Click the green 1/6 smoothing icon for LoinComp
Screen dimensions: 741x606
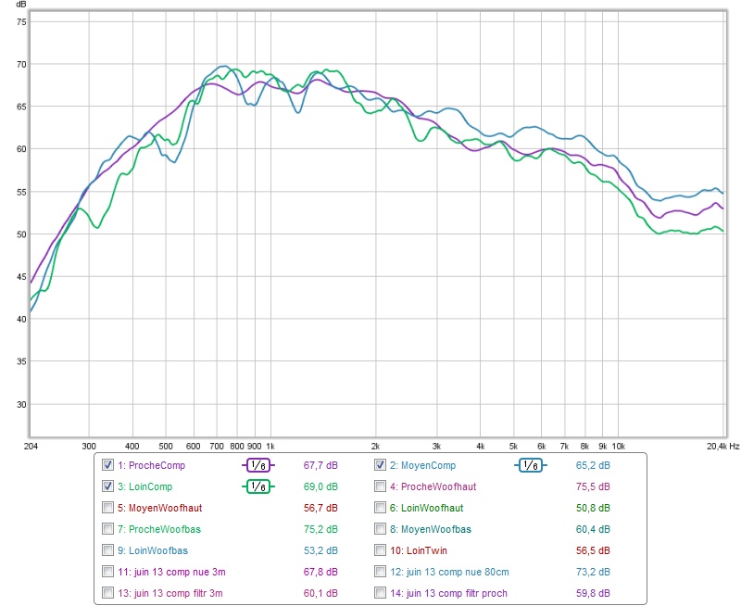click(260, 486)
